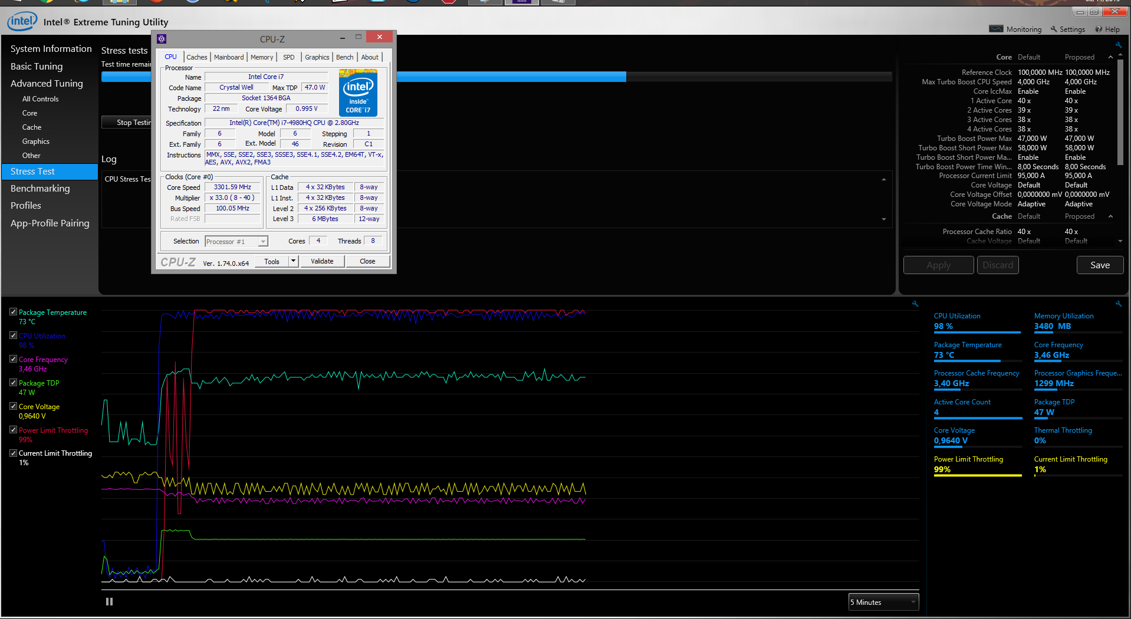Click the log scroll-up arrow
The height and width of the screenshot is (619, 1131).
pos(884,179)
